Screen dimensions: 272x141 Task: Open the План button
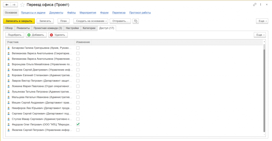(63, 21)
